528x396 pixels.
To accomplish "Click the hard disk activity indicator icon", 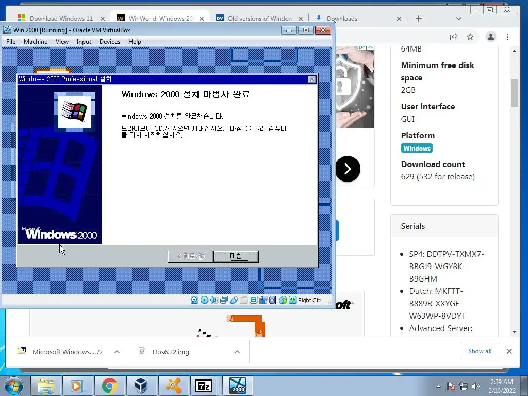I will click(x=194, y=300).
